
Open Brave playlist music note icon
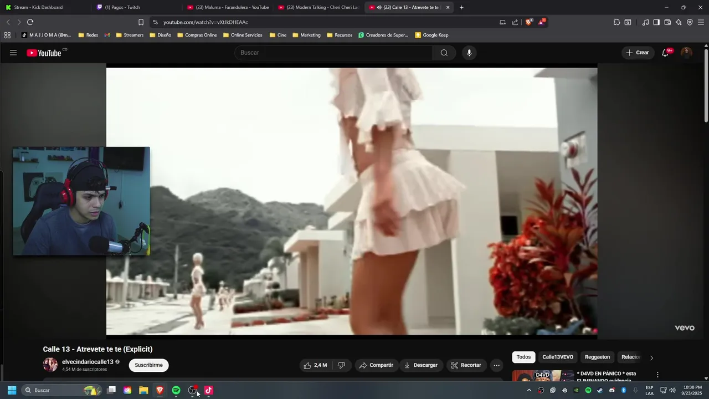[x=645, y=22]
